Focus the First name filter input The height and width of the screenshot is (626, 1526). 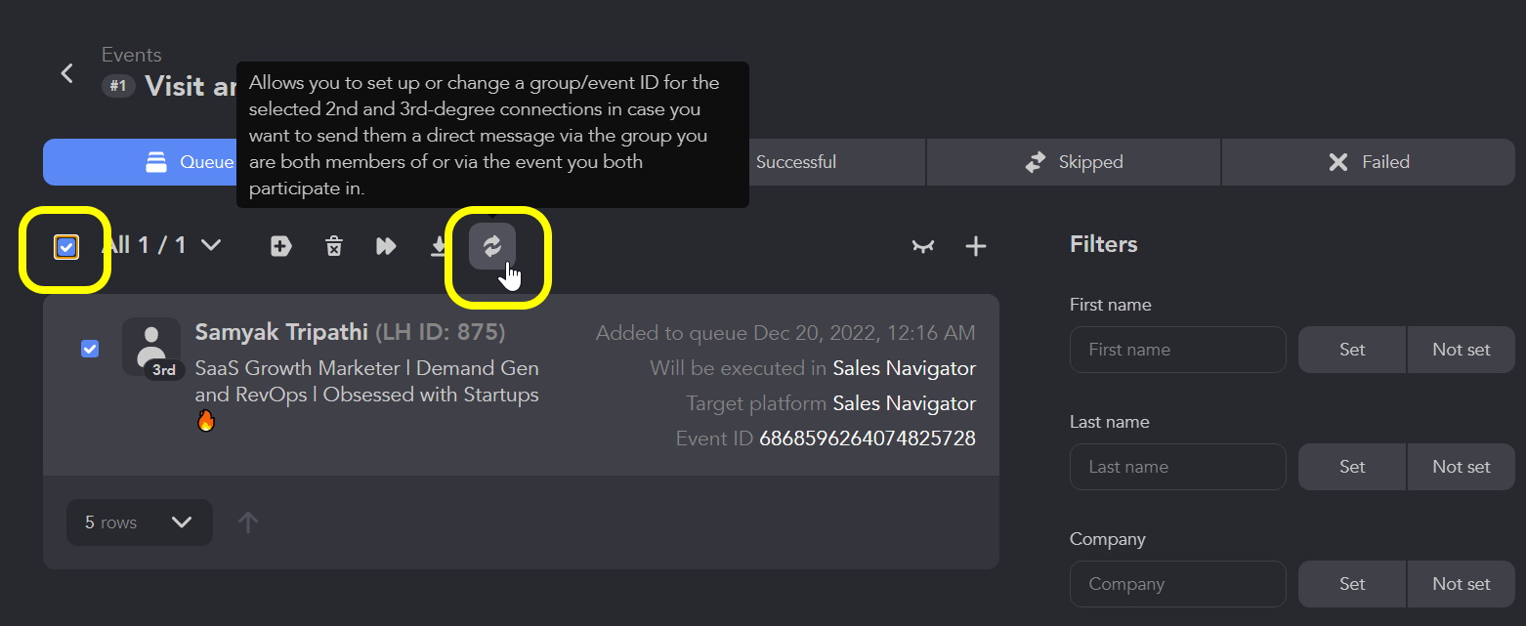pyautogui.click(x=1178, y=350)
